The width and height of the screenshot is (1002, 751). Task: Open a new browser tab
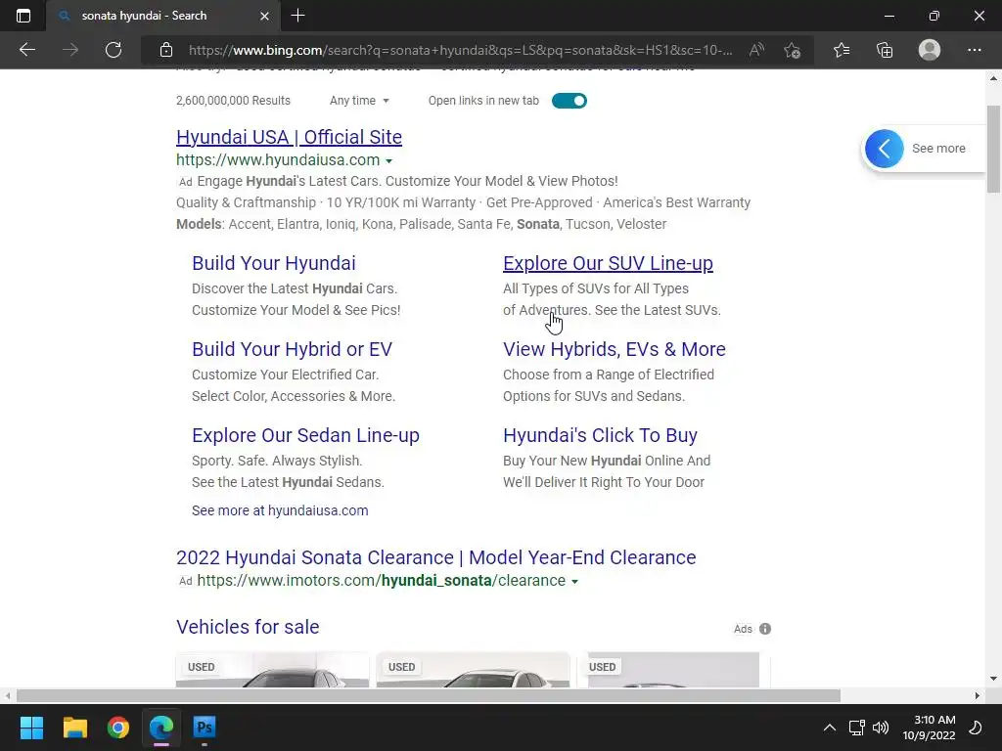pyautogui.click(x=297, y=16)
